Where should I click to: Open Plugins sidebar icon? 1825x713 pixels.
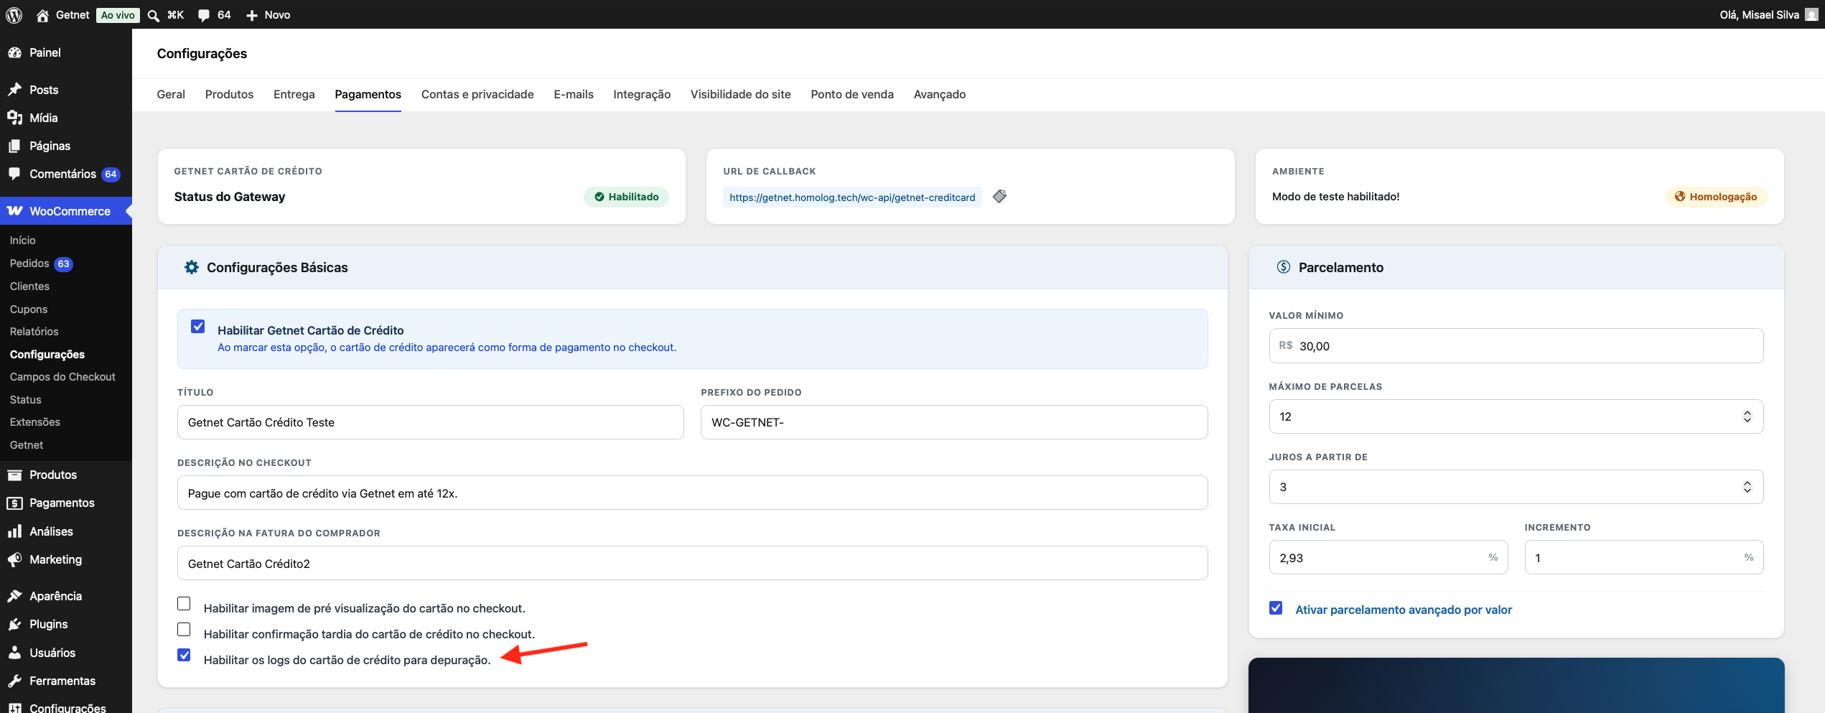14,624
